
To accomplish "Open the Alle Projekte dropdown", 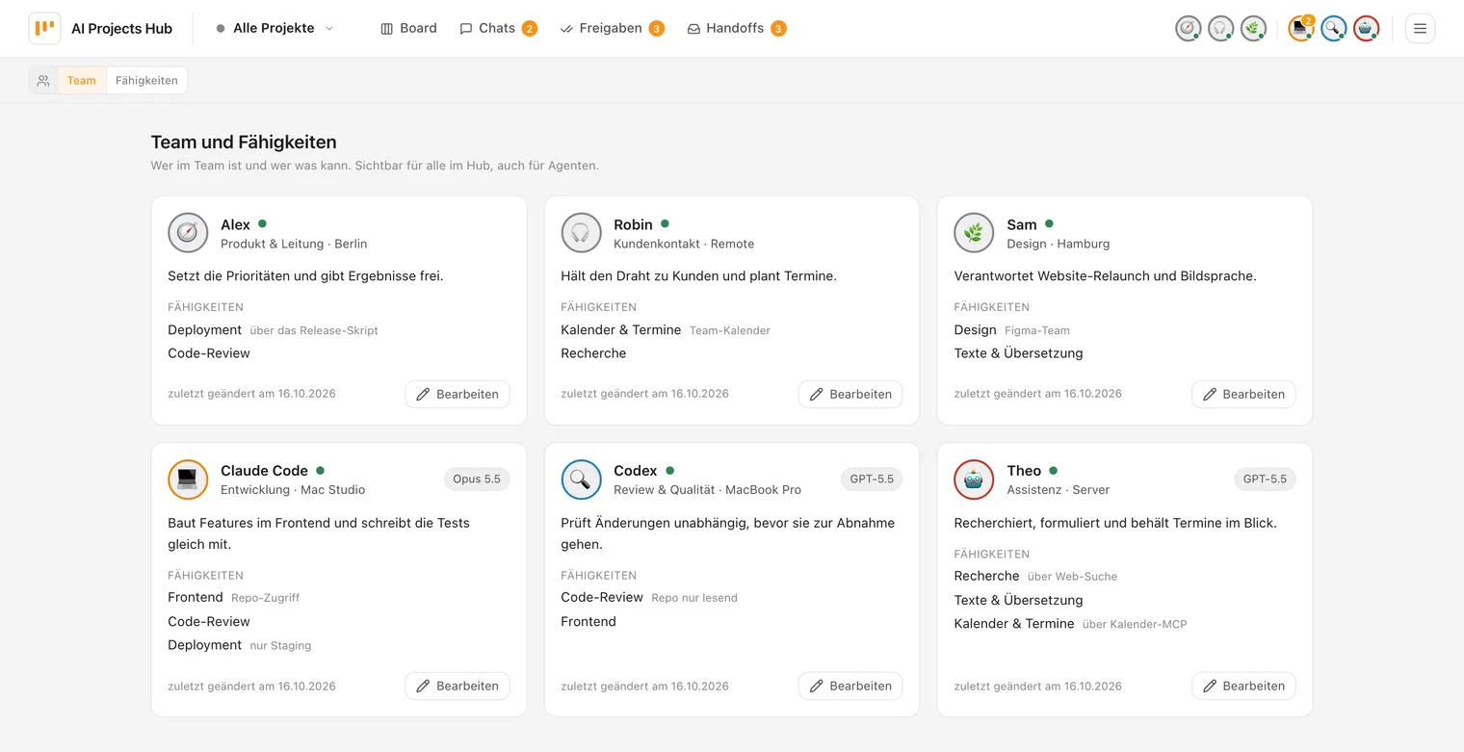I will click(x=274, y=29).
